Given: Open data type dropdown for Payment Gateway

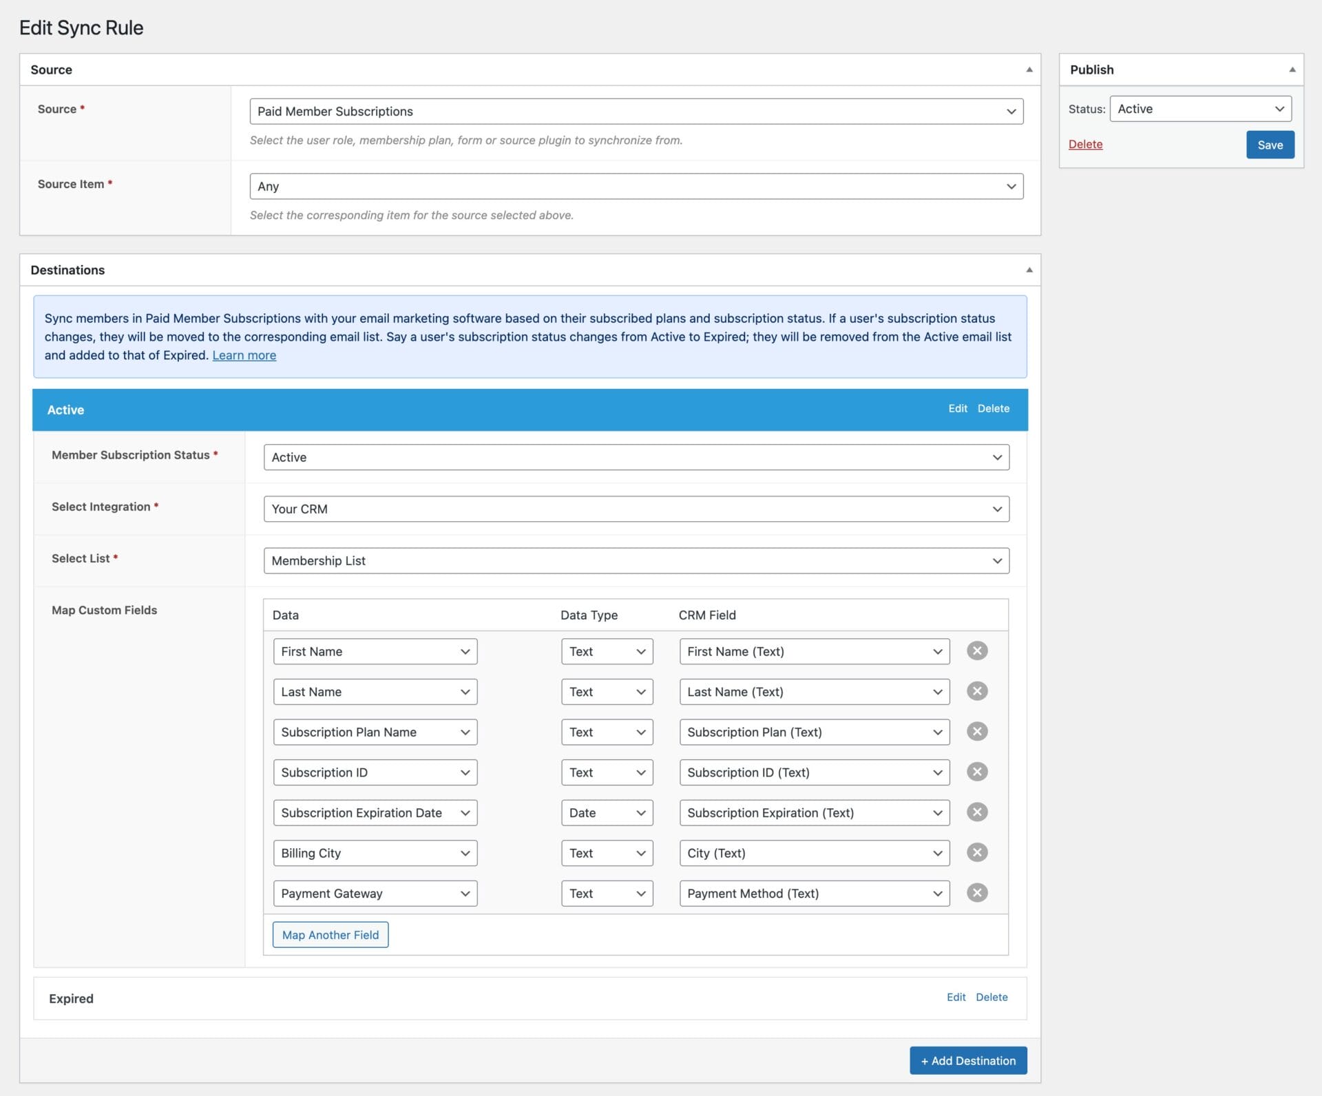Looking at the screenshot, I should [607, 894].
